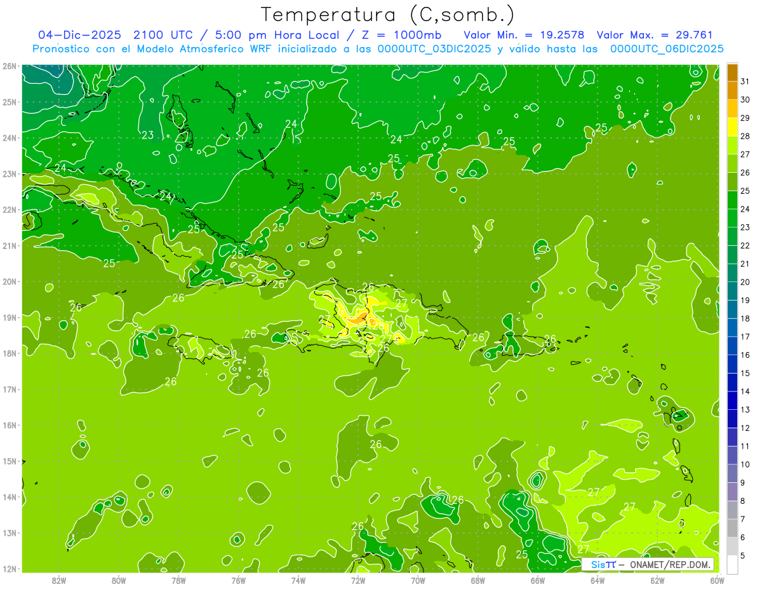This screenshot has height=589, width=762.
Task: Click the legend value 30
Action: coord(745,100)
